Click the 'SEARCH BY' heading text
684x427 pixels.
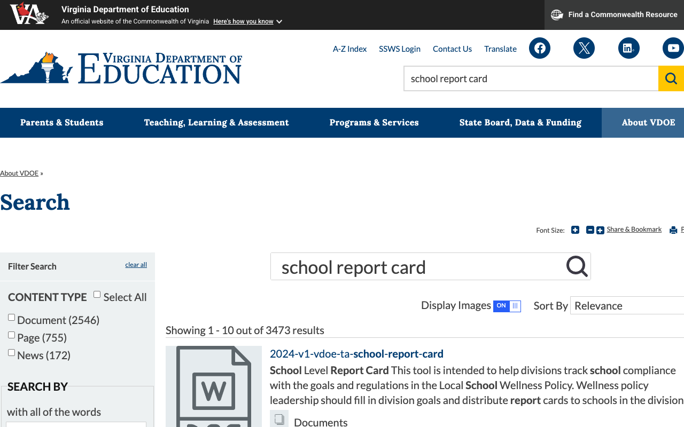[37, 387]
